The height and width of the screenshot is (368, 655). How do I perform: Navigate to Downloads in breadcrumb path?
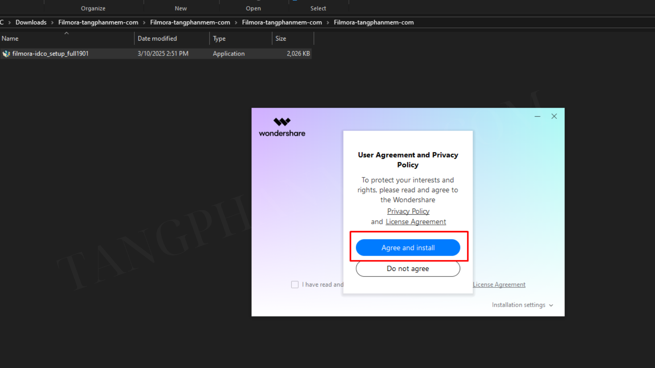pyautogui.click(x=31, y=22)
